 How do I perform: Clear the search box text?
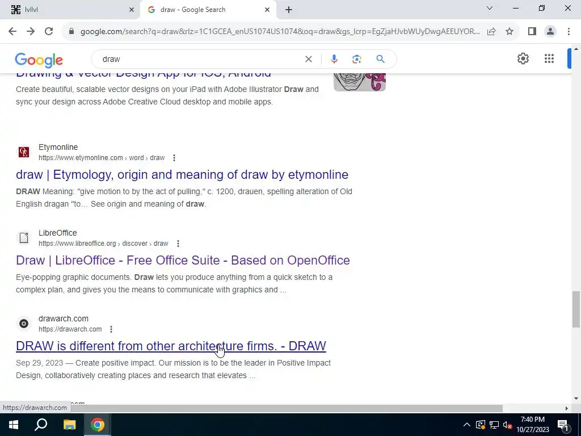308,59
